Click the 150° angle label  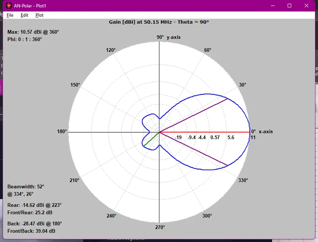coord(75,85)
